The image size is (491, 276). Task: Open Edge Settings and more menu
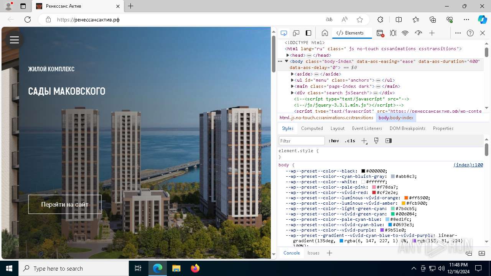coord(466,20)
